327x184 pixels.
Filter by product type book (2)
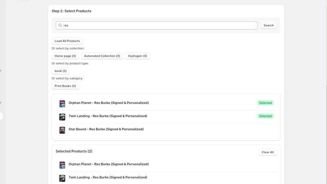(60, 71)
